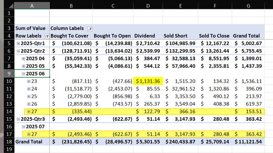
Task: Select the Sold Short column label cell
Action: [180, 36]
